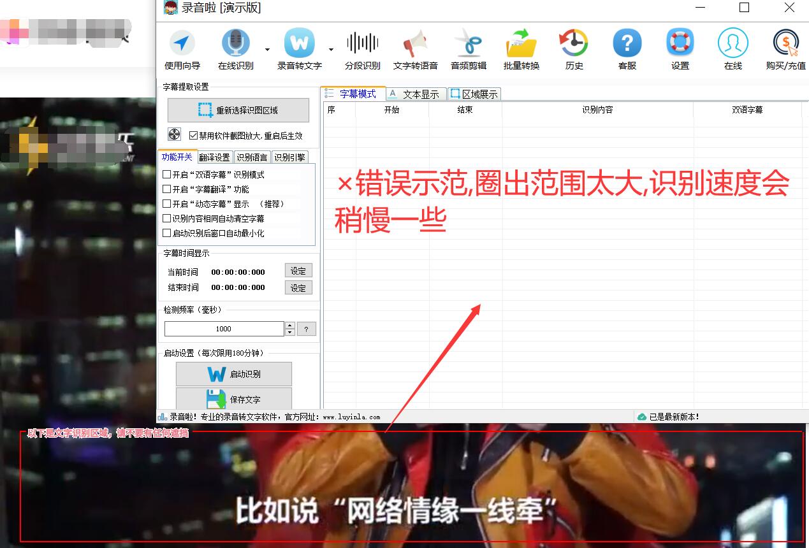View 历史 history clock icon
809x548 pixels.
[x=574, y=43]
